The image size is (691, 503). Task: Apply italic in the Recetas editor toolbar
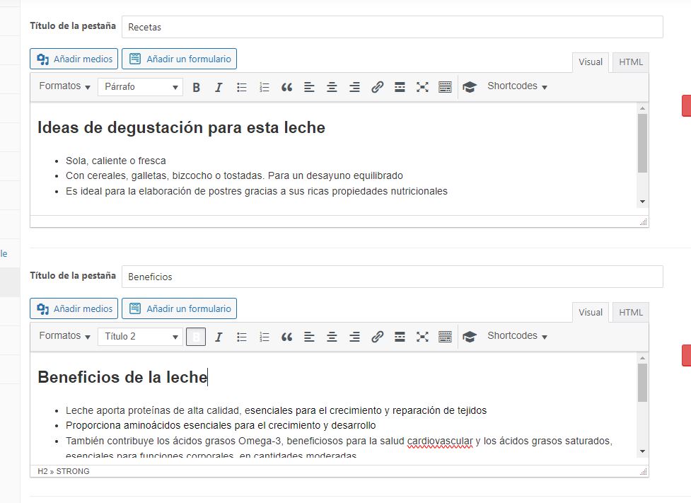(x=219, y=87)
